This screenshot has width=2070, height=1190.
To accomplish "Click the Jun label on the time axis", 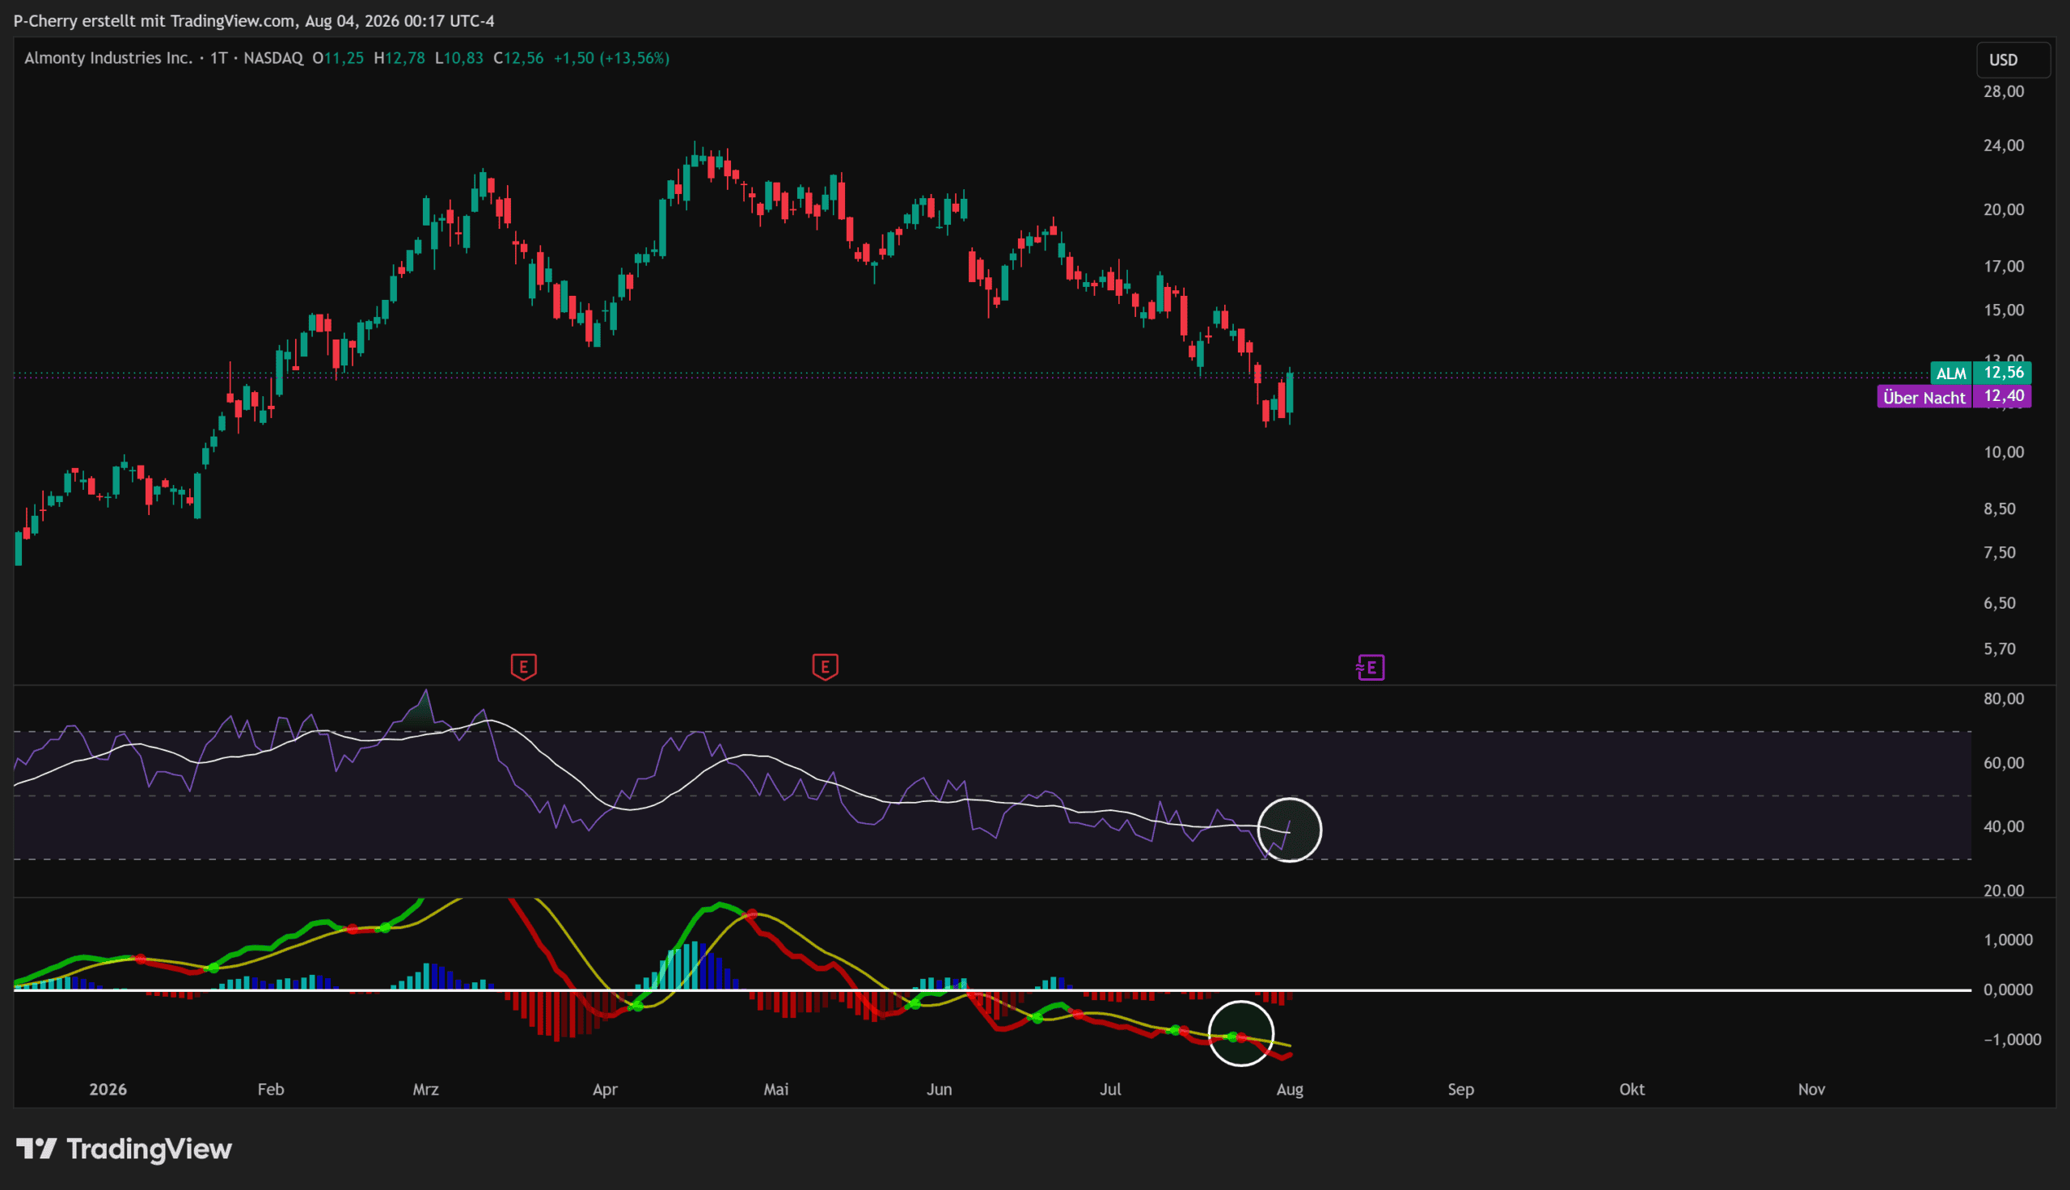I will [x=939, y=1090].
